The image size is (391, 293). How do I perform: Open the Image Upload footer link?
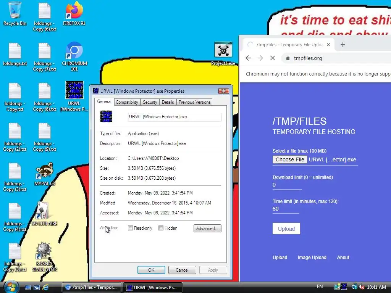click(312, 258)
